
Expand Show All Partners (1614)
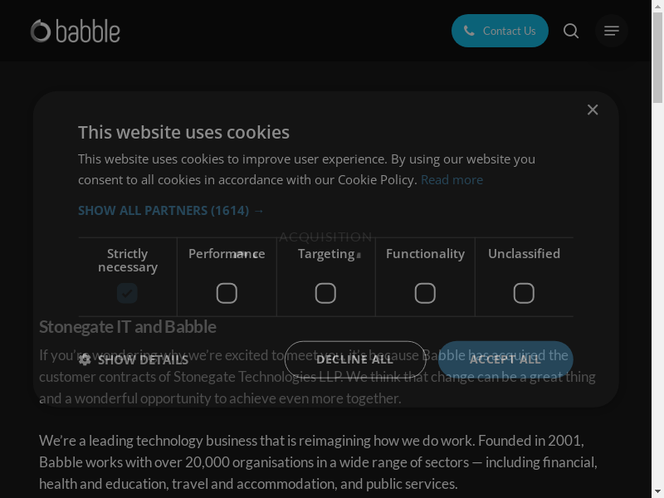(171, 211)
